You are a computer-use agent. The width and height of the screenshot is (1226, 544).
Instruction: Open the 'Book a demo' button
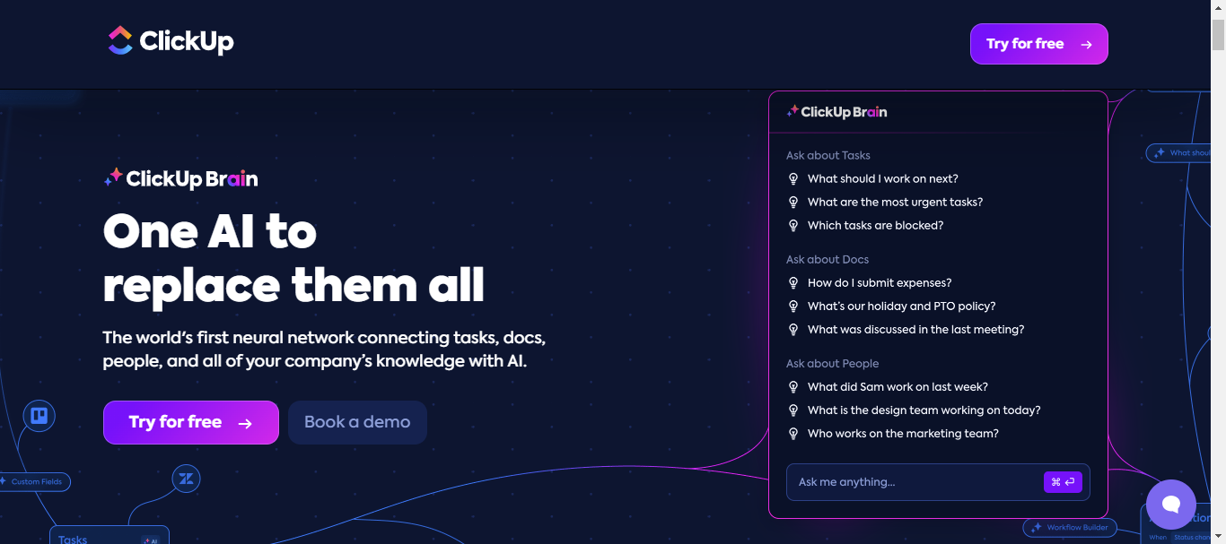[357, 422]
